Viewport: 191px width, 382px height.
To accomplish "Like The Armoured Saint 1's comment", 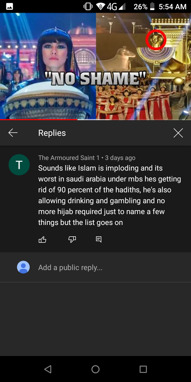I will click(42, 240).
